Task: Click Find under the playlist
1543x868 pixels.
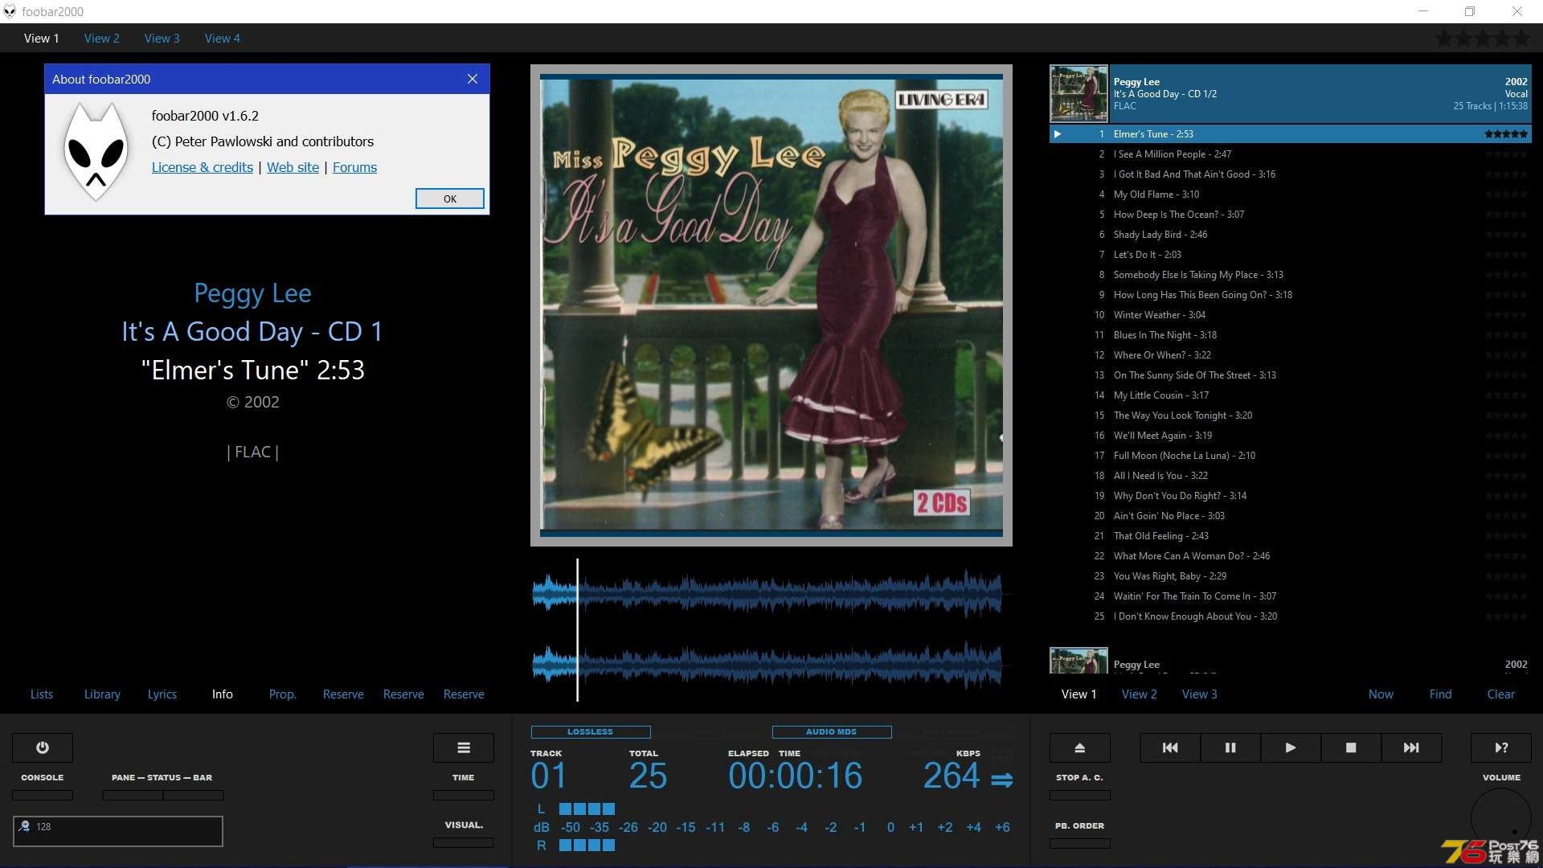Action: [x=1441, y=694]
